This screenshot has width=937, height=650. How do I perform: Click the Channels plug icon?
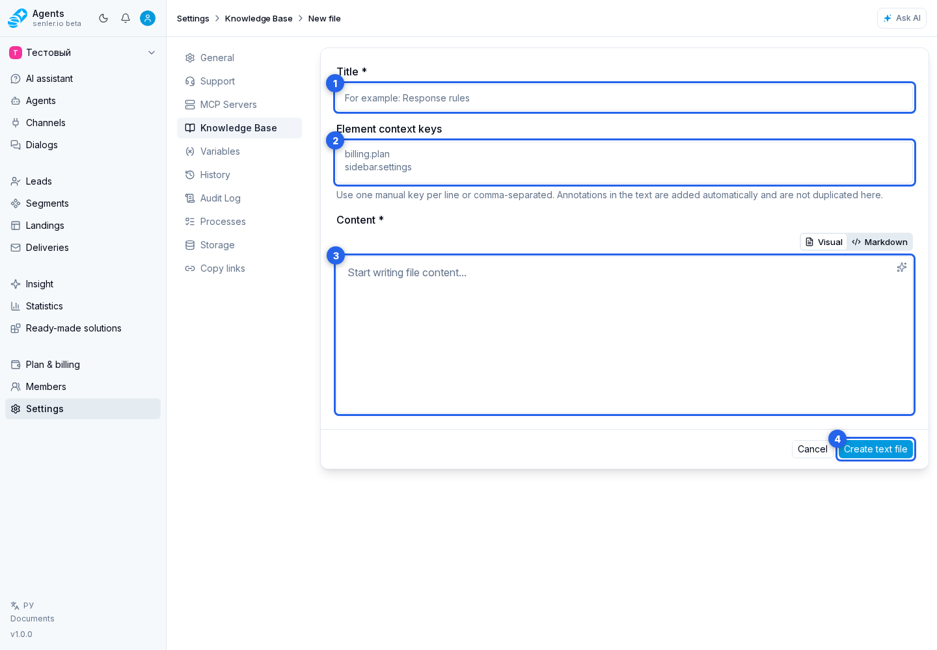[x=16, y=123]
